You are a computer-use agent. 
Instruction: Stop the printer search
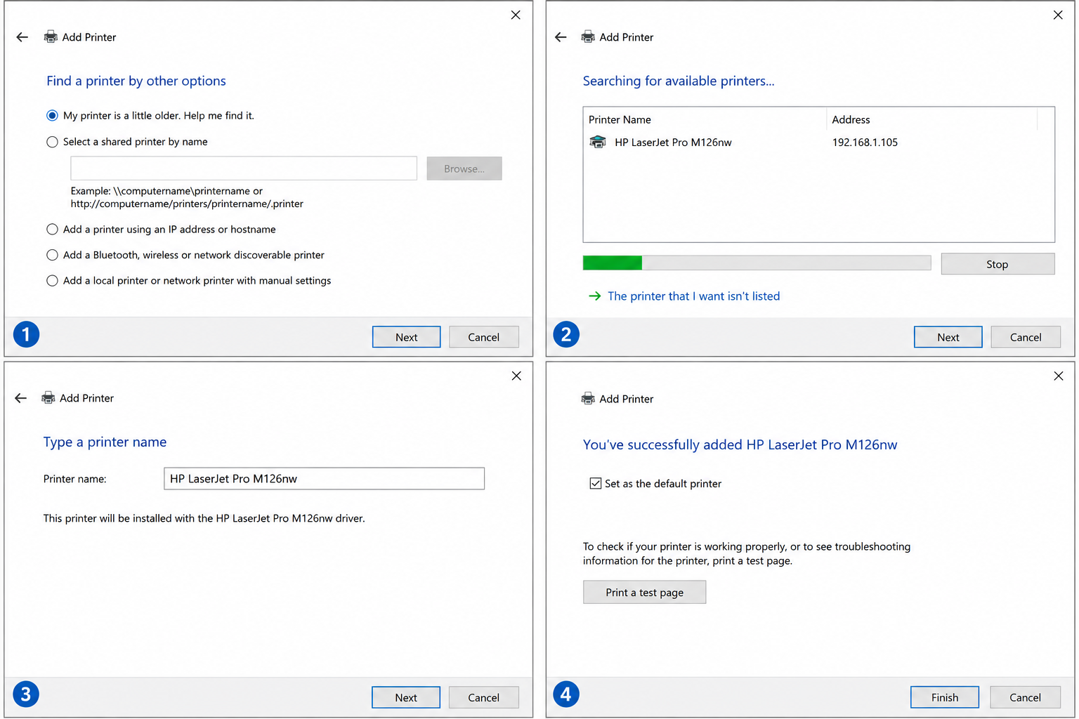998,264
